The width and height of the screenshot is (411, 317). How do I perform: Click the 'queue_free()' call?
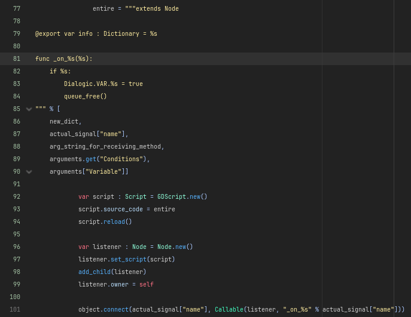[86, 97]
